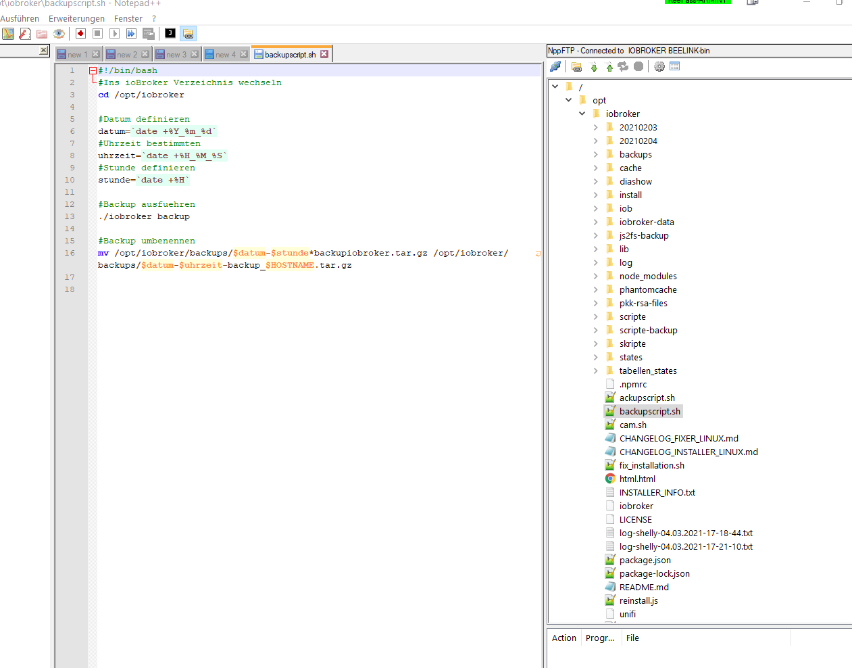Select fix_installation.sh file

click(x=651, y=465)
